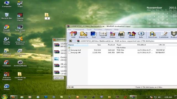Click the Info toolbar icon
Image resolution: width=177 pixels, height=99 pixels.
141,35
